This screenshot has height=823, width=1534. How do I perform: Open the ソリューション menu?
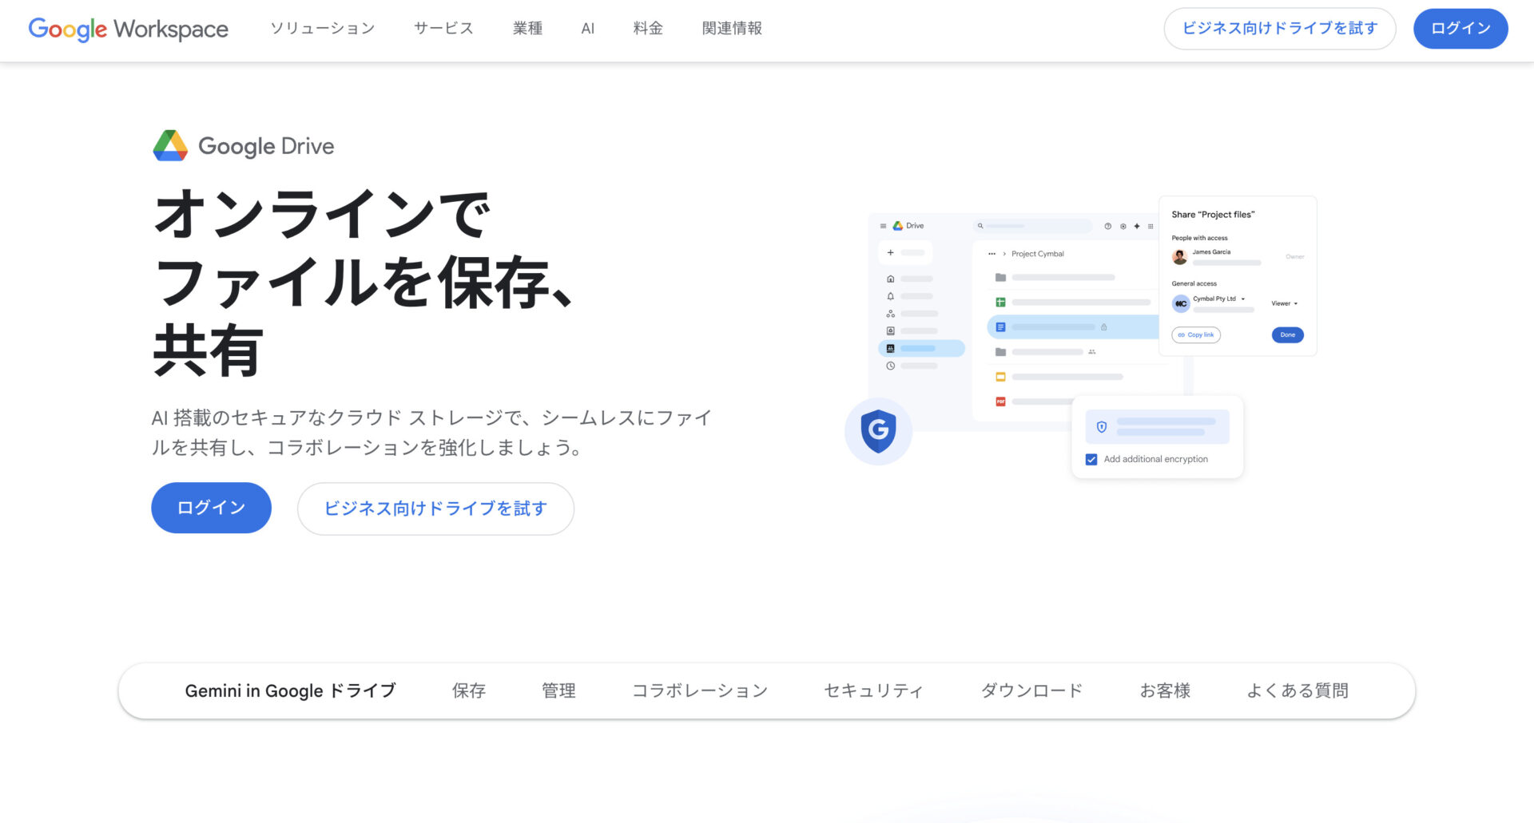[x=323, y=29]
